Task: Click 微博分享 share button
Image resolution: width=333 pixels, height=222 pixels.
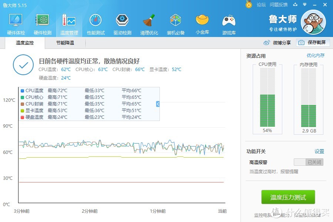Action: pyautogui.click(x=277, y=43)
